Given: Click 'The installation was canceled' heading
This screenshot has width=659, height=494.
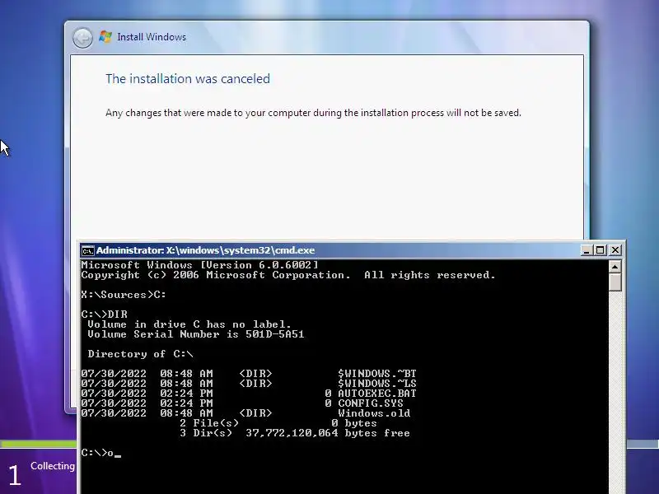Looking at the screenshot, I should 188,78.
